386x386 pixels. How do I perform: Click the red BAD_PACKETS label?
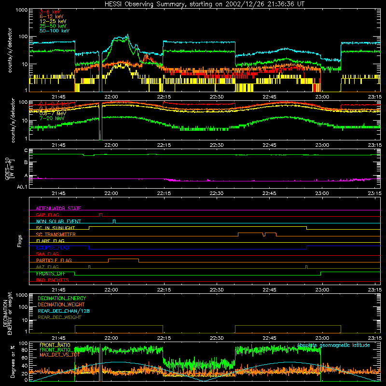coord(53,280)
